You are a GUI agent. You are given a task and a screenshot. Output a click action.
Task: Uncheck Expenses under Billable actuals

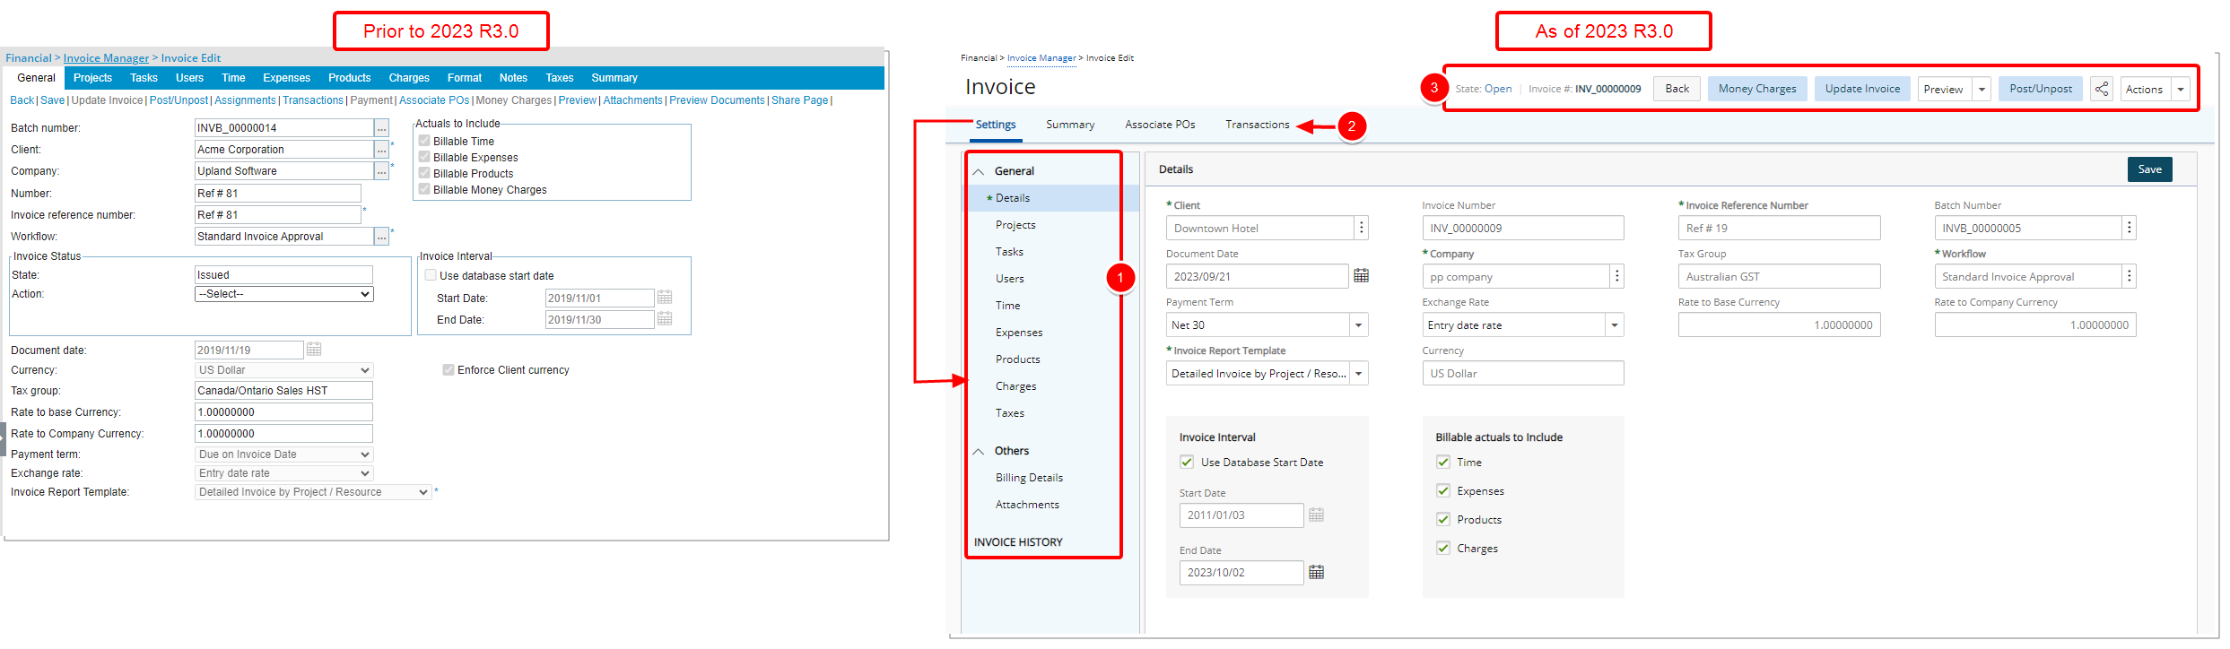click(x=1443, y=491)
